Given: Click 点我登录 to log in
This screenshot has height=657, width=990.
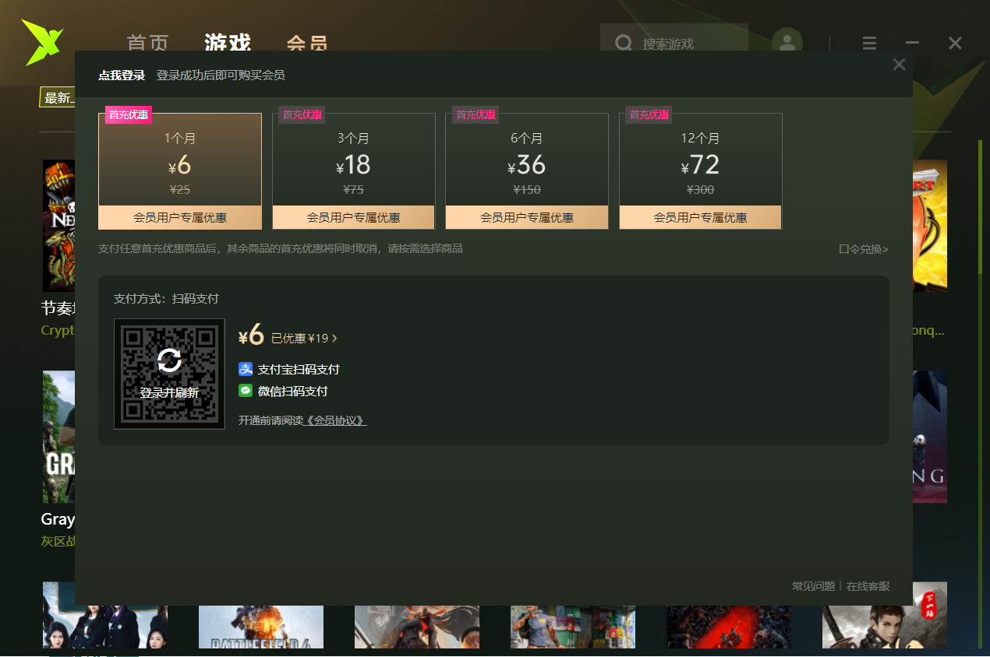Looking at the screenshot, I should tap(122, 76).
